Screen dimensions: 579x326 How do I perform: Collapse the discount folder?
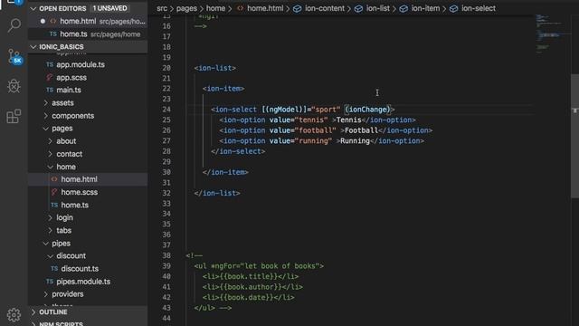(51, 256)
